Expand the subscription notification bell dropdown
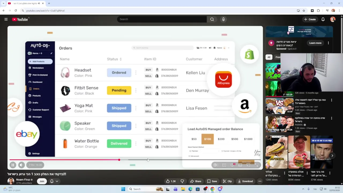343x193 pixels. (54, 181)
